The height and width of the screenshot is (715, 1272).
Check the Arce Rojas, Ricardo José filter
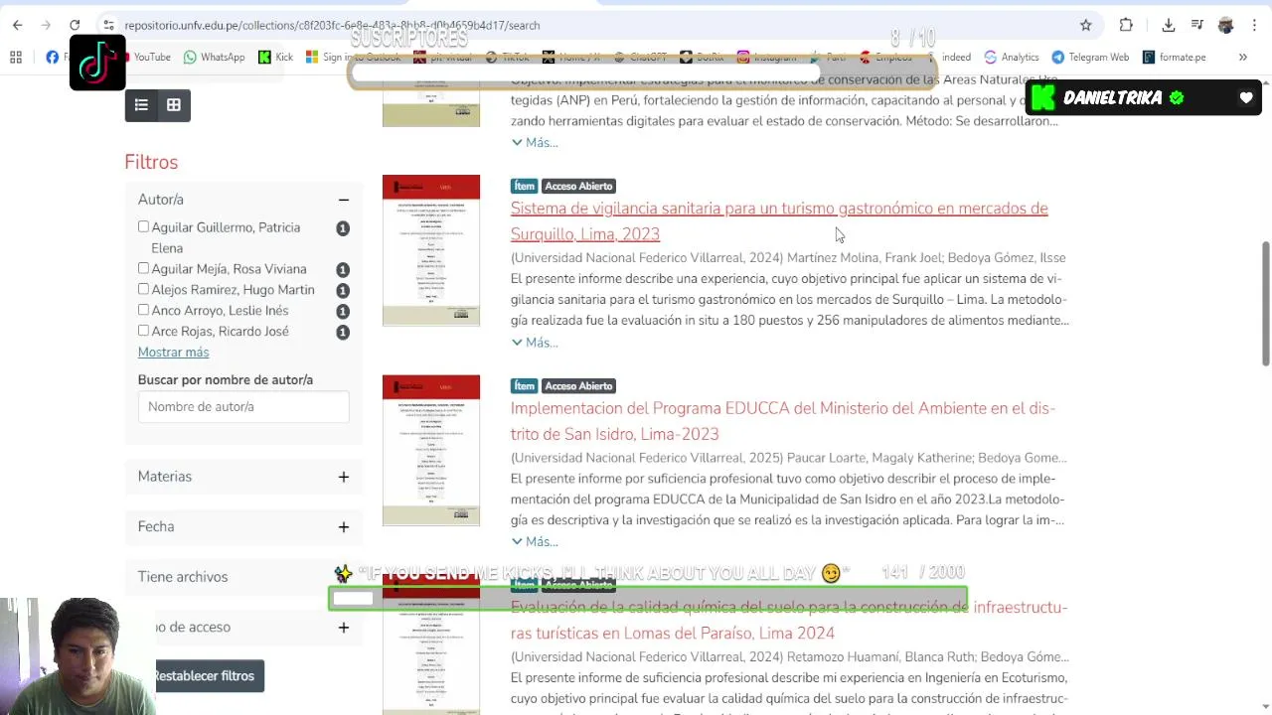(x=143, y=331)
